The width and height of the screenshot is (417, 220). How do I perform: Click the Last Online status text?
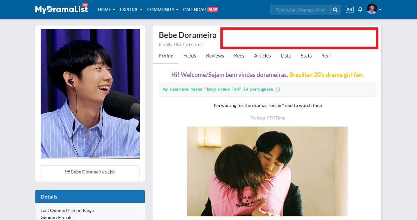pos(67,210)
